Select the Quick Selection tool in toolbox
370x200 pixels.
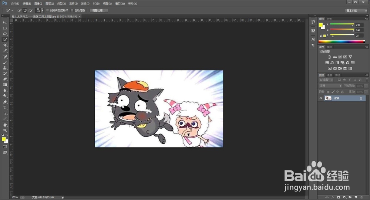5,40
